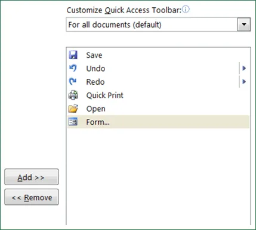Image resolution: width=256 pixels, height=230 pixels.
Task: Click the << Remove button
Action: click(32, 197)
